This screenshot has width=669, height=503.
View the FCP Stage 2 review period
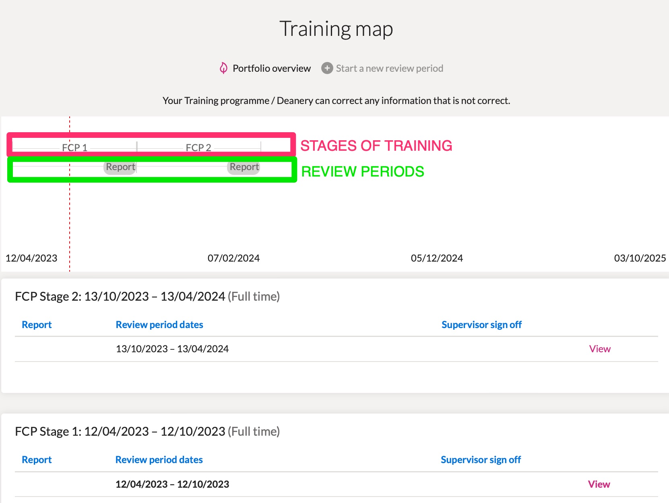[600, 349]
